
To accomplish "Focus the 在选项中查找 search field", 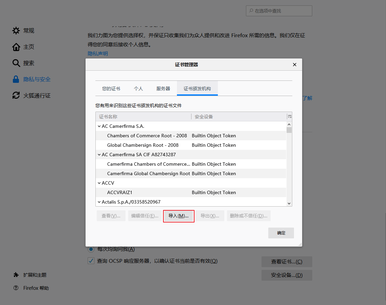I will [x=279, y=11].
